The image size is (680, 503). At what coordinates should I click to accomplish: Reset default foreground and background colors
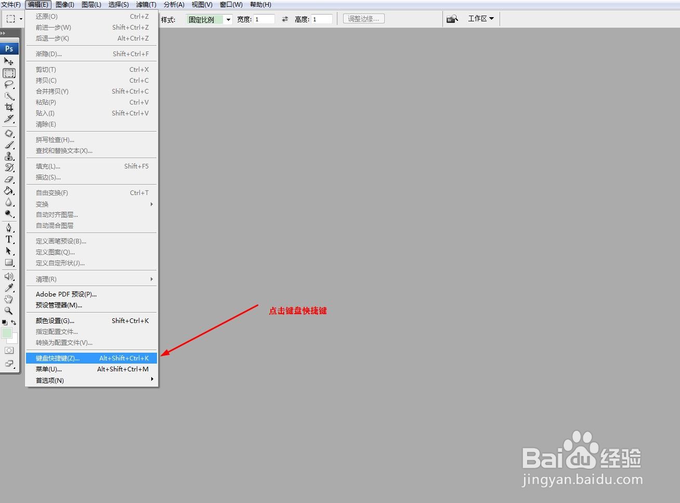(x=5, y=323)
